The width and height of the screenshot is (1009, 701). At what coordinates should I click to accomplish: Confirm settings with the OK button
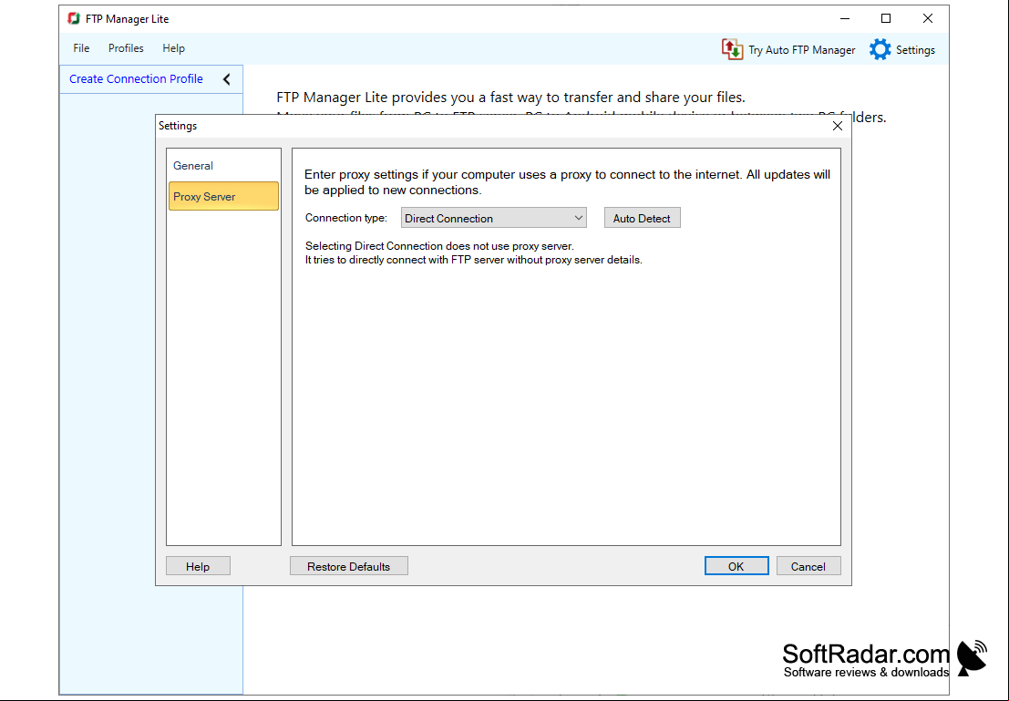point(736,566)
